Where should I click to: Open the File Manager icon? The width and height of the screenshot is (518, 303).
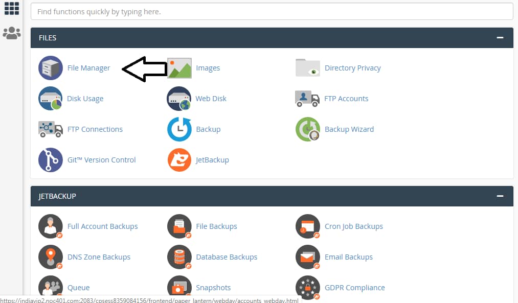point(51,68)
